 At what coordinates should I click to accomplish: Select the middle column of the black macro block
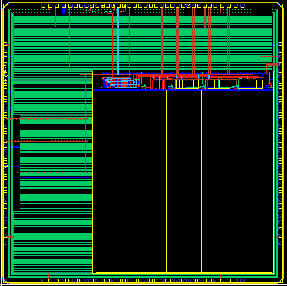[x=184, y=181]
